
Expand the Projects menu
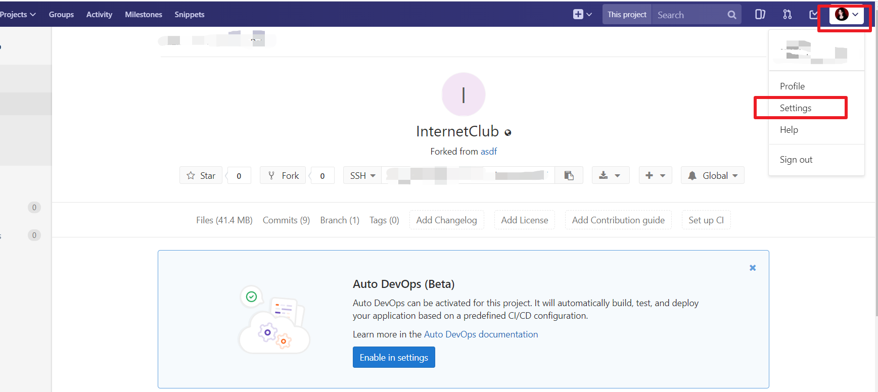coord(18,15)
